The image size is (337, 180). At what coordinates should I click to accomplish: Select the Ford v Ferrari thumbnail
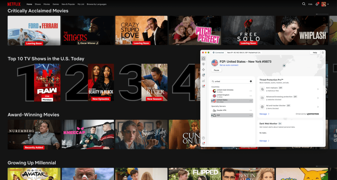pos(34,31)
